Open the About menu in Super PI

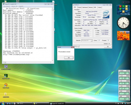(14, 6)
